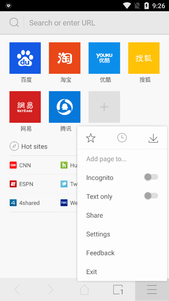This screenshot has width=169, height=301.
Task: Tap the battery charging status icon
Action: pos(147,5)
